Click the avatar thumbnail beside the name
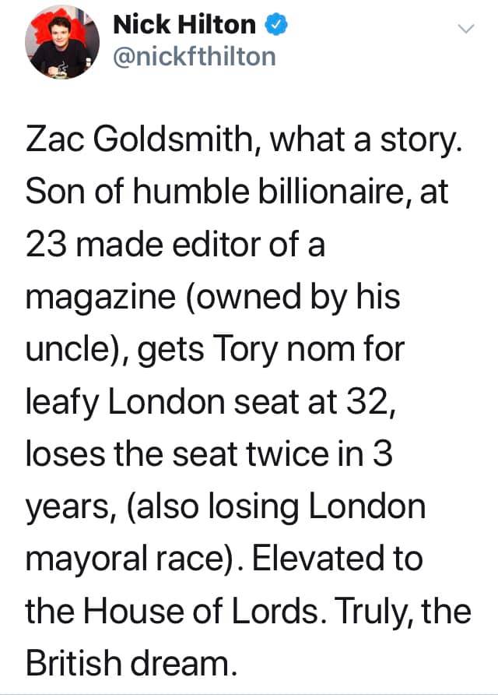The image size is (498, 695). point(59,42)
